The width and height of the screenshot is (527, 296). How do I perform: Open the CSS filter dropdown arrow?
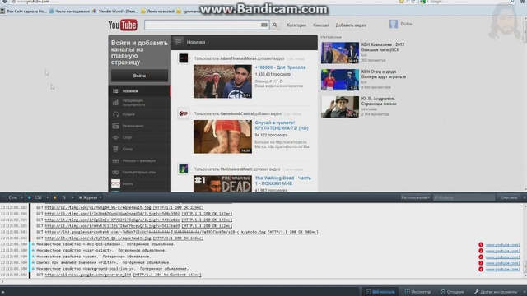pyautogui.click(x=48, y=197)
